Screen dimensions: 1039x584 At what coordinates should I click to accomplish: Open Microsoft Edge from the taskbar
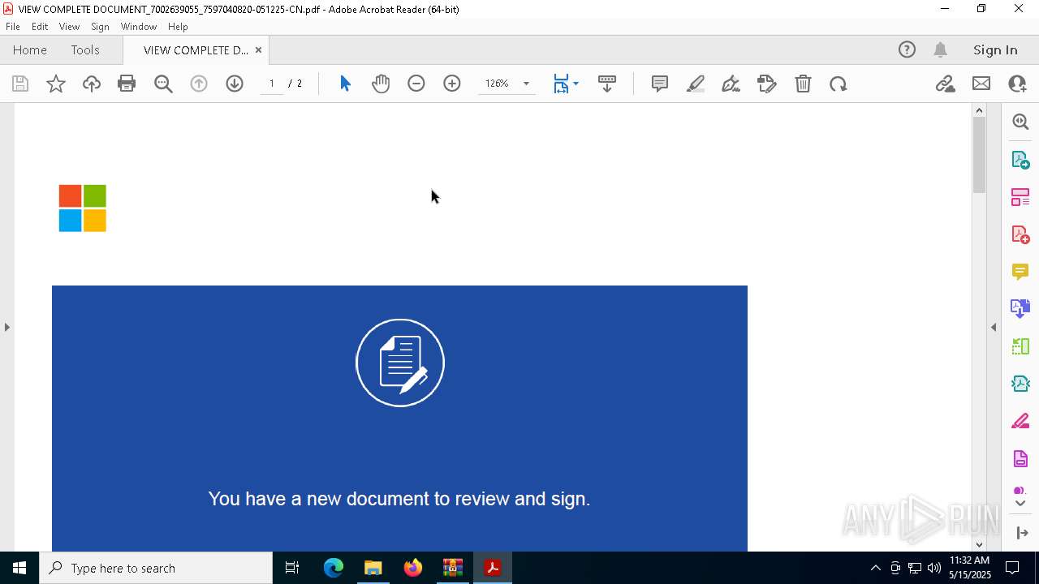334,568
